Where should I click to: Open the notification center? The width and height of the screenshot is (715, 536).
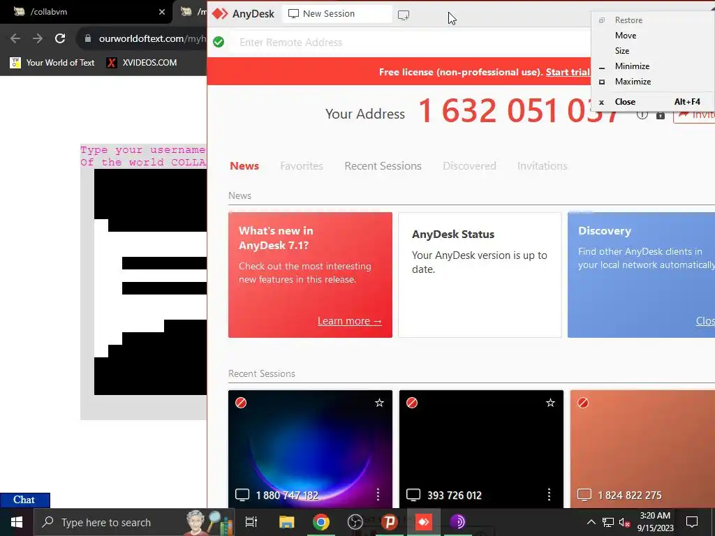(x=692, y=522)
